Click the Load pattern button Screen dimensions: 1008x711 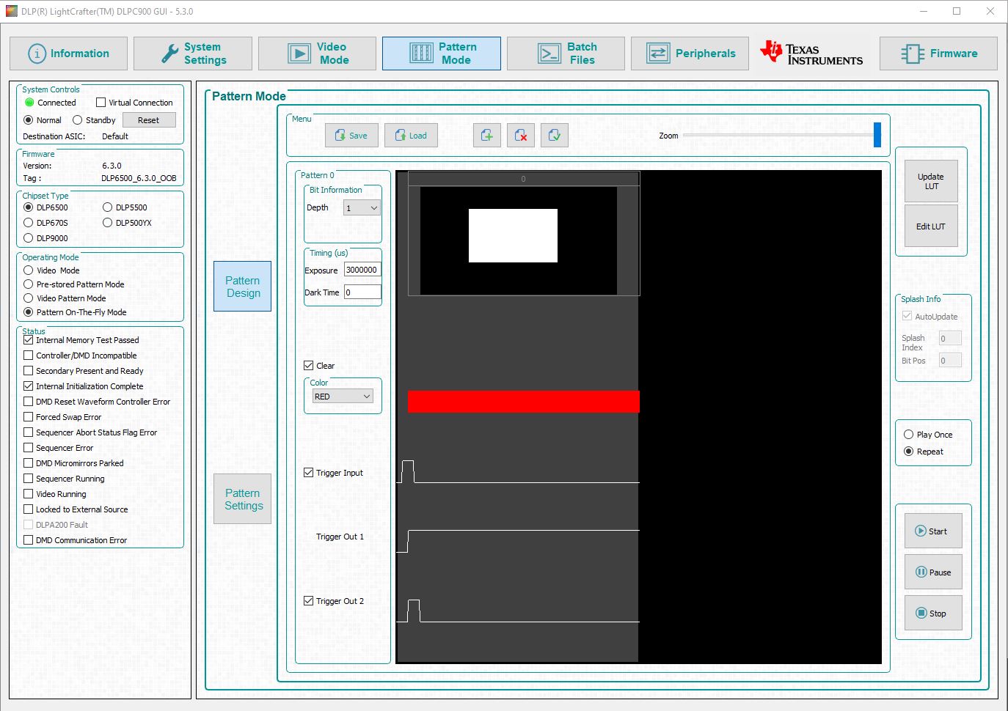click(x=411, y=136)
